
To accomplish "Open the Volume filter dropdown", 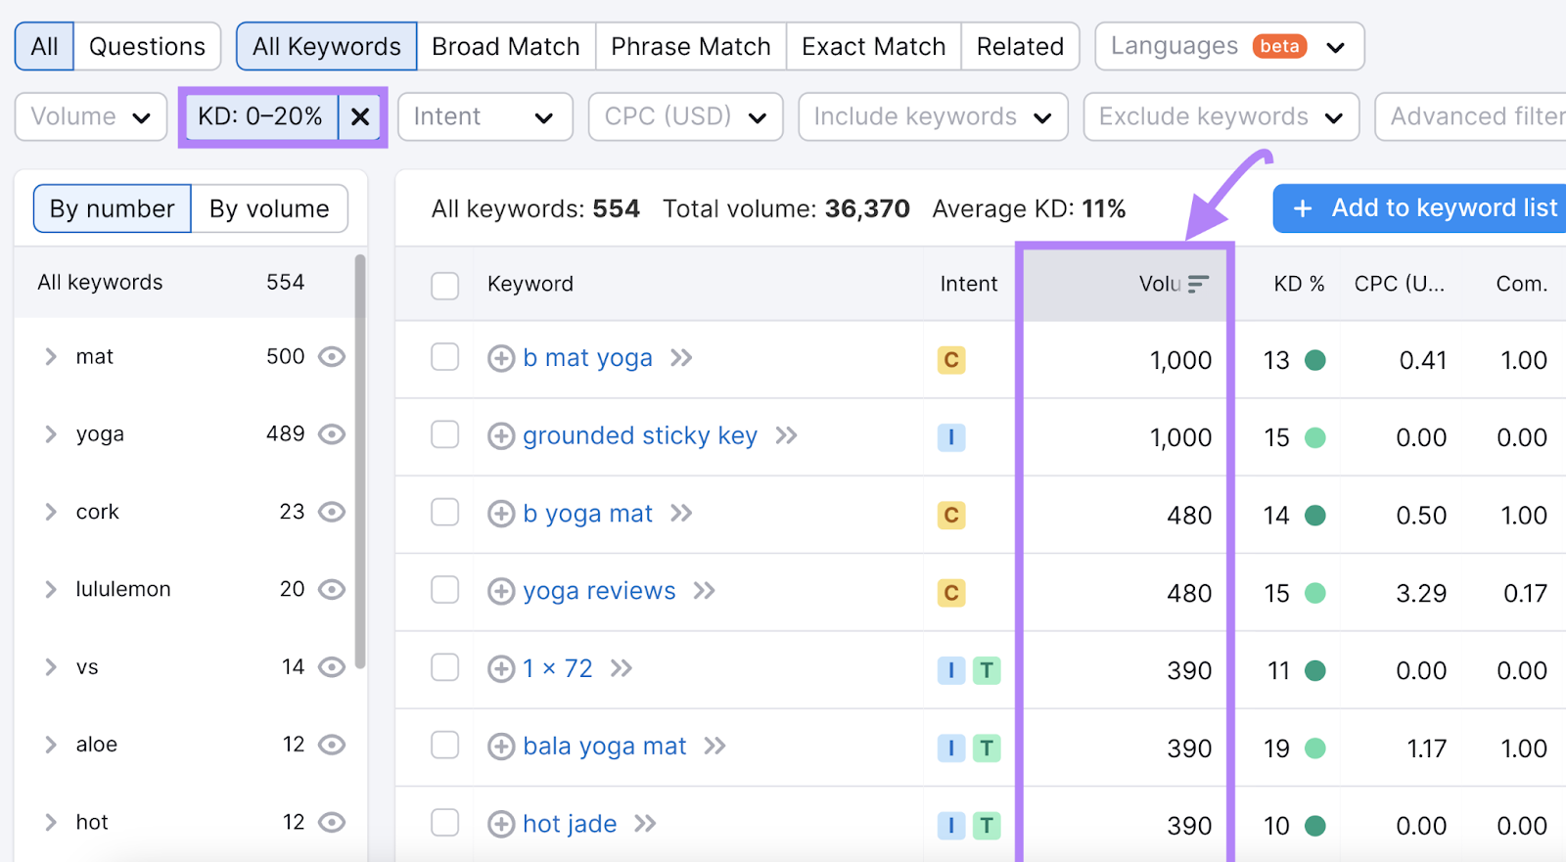I will (x=91, y=117).
